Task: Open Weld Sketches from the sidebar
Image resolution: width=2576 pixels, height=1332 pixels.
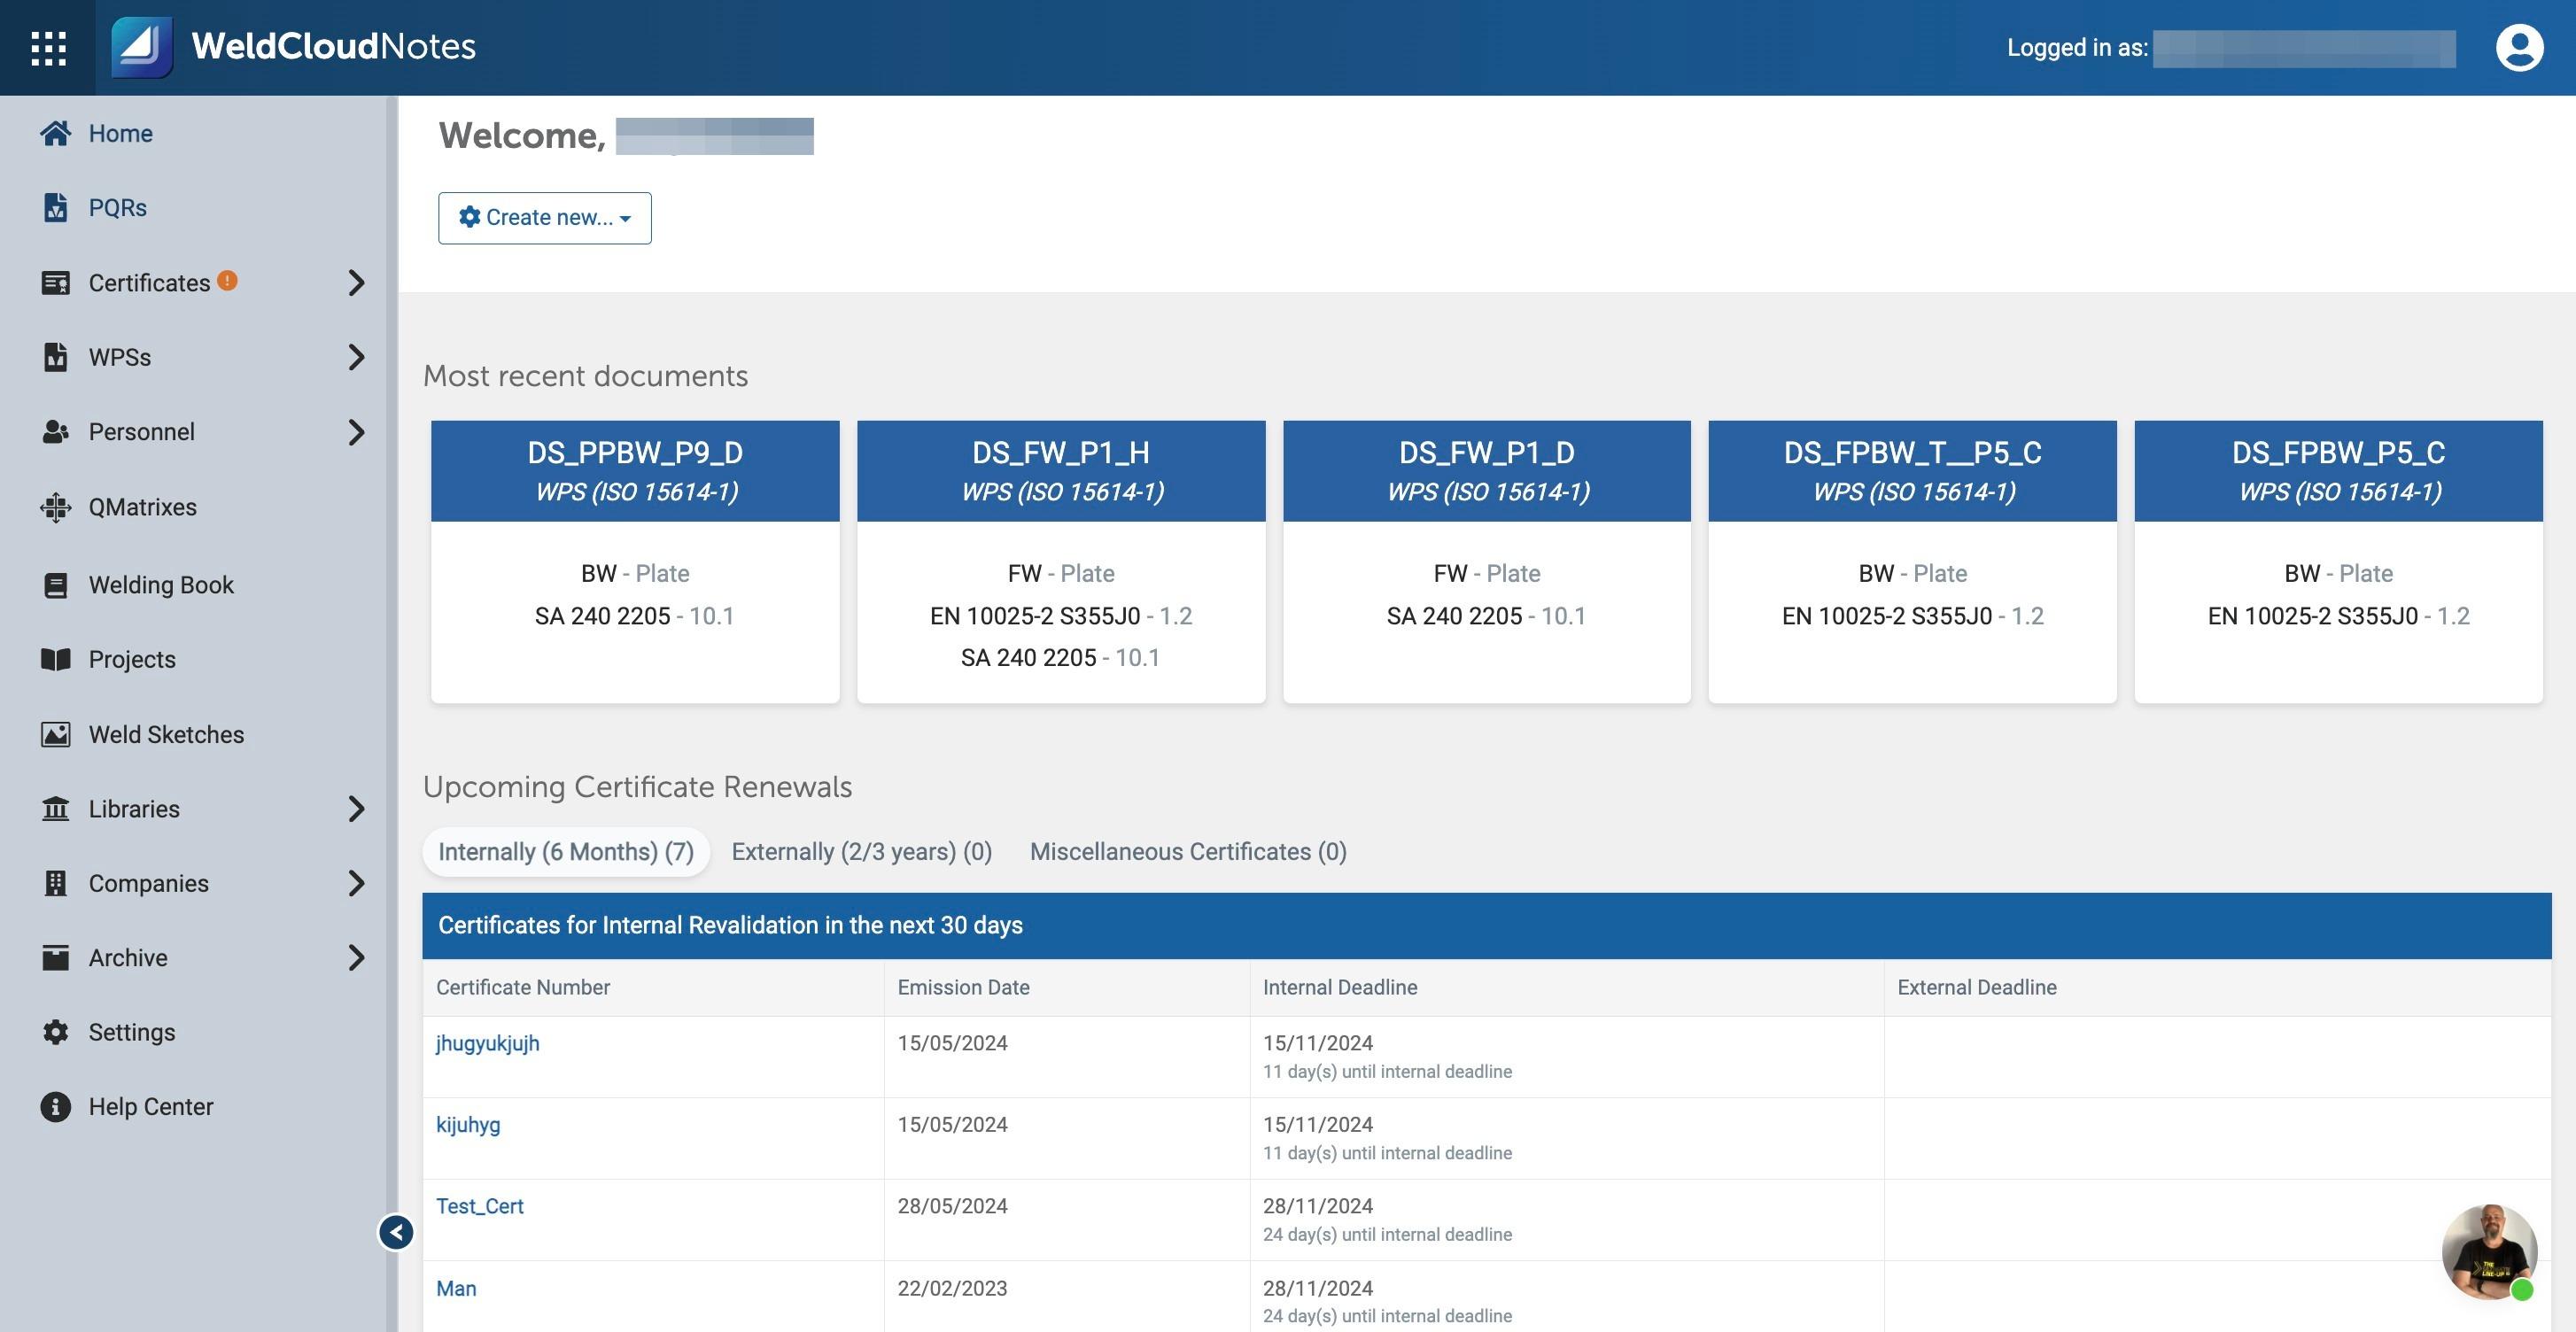Action: tap(166, 734)
